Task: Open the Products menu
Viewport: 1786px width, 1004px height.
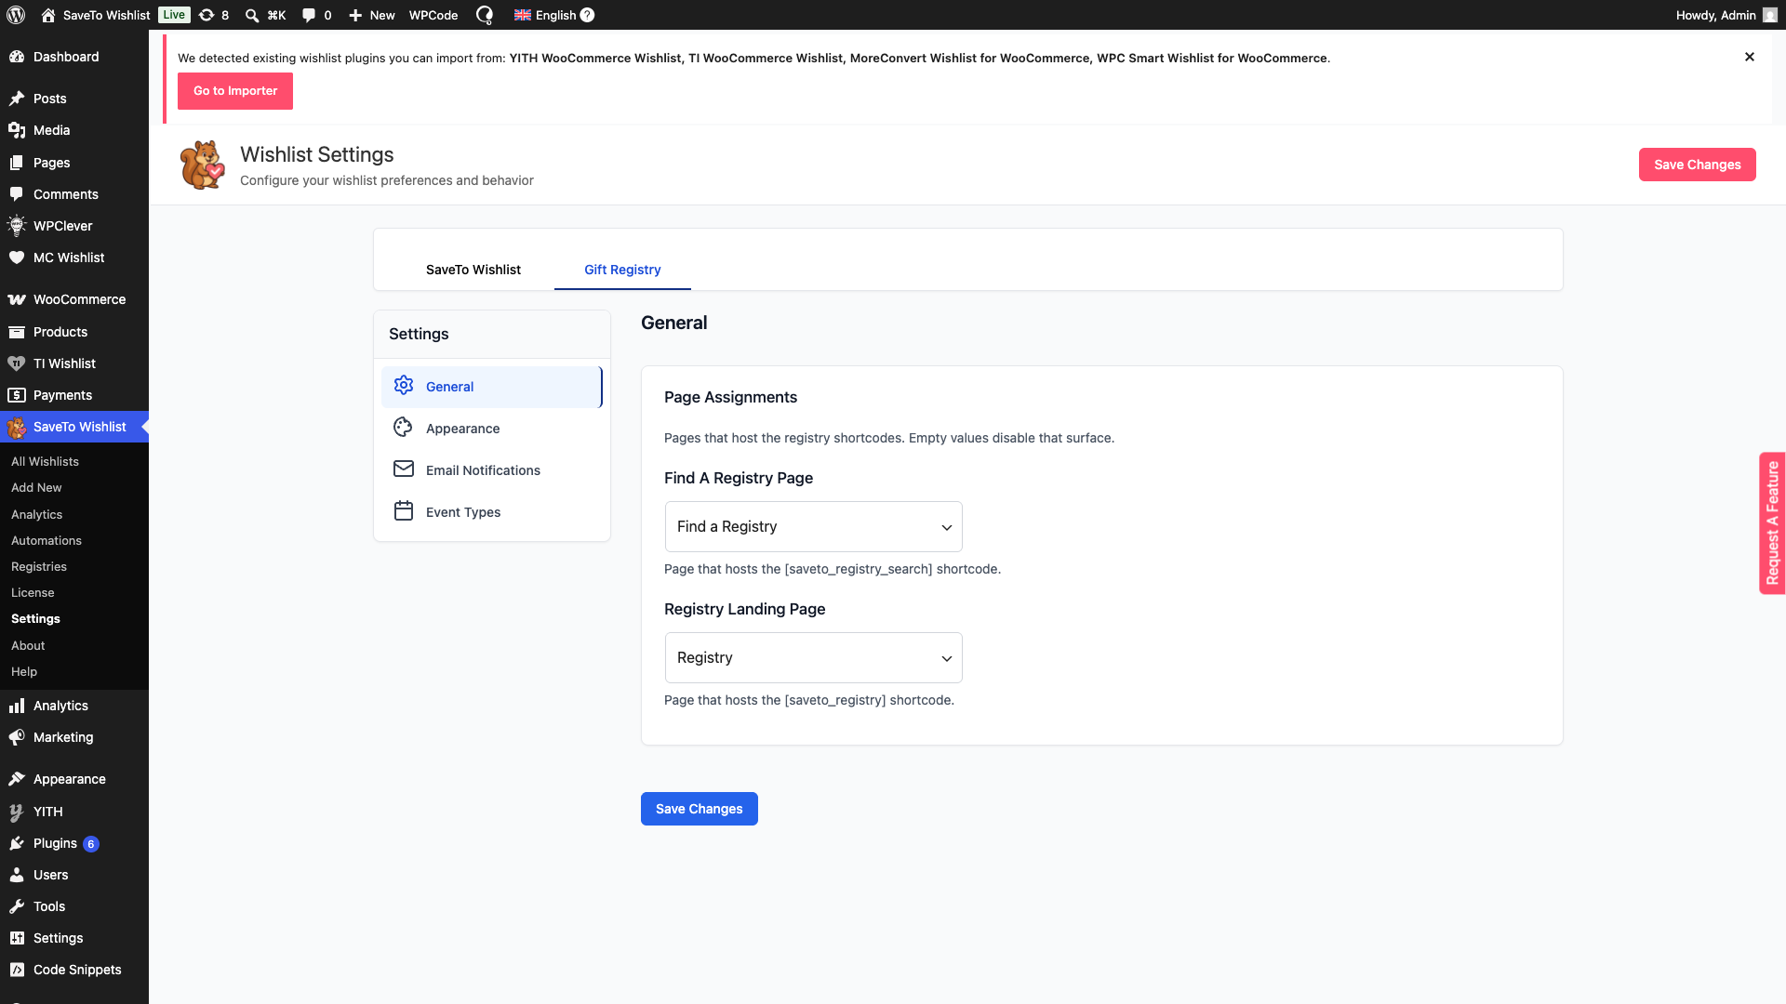Action: click(74, 332)
